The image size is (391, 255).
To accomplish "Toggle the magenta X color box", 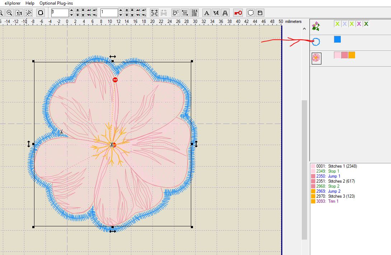I will [359, 24].
